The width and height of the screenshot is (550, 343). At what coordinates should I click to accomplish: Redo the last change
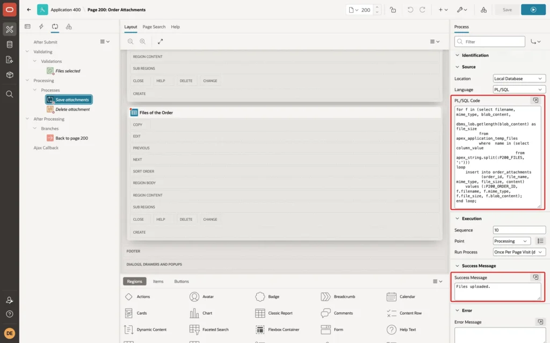pos(422,10)
